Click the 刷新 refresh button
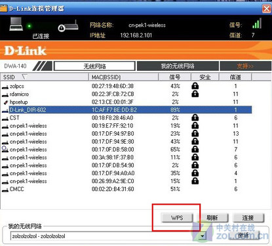272x246 pixels. click(x=212, y=218)
